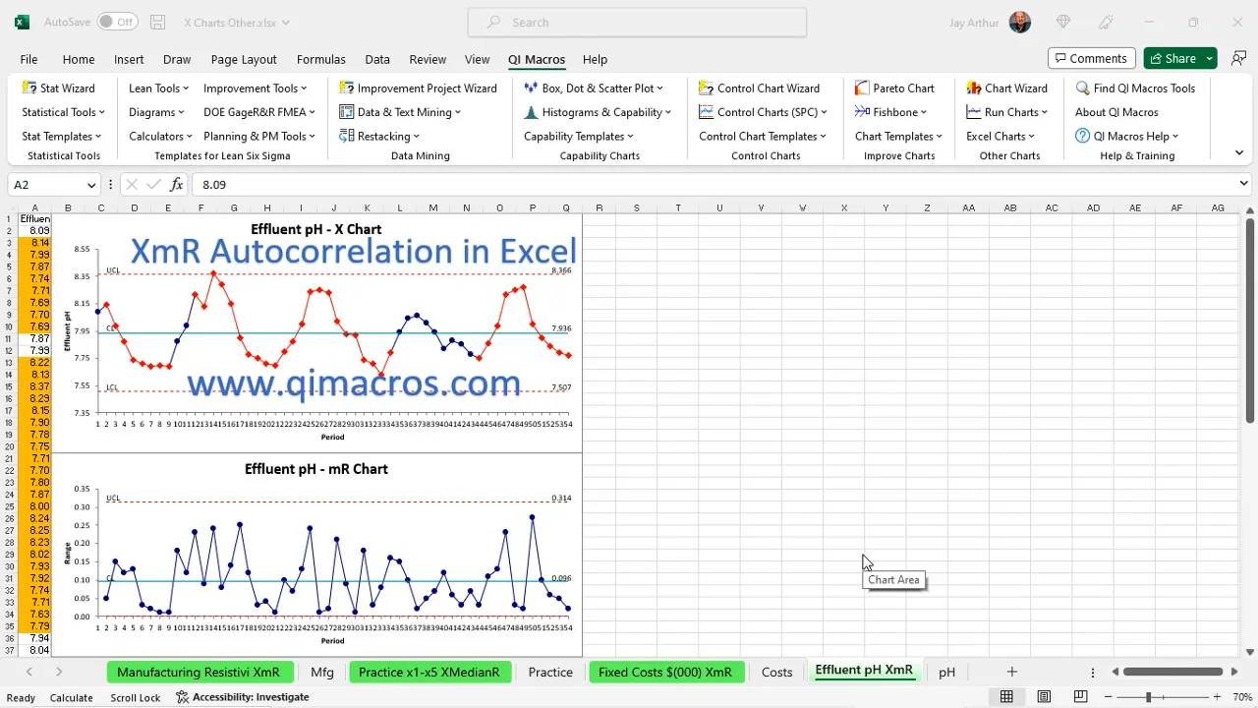1258x708 pixels.
Task: Open QI Macros Help
Action: point(1126,136)
